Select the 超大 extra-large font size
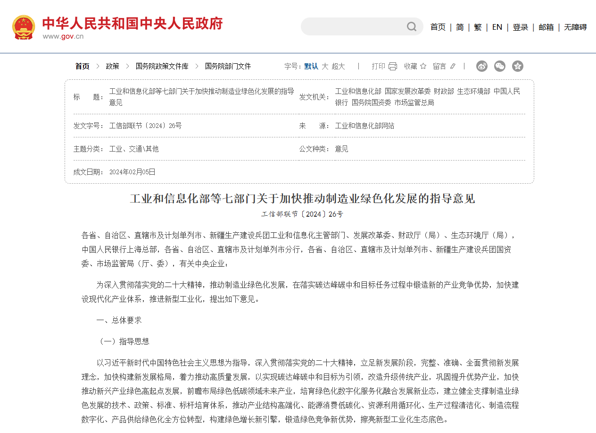Image resolution: width=596 pixels, height=433 pixels. [338, 66]
